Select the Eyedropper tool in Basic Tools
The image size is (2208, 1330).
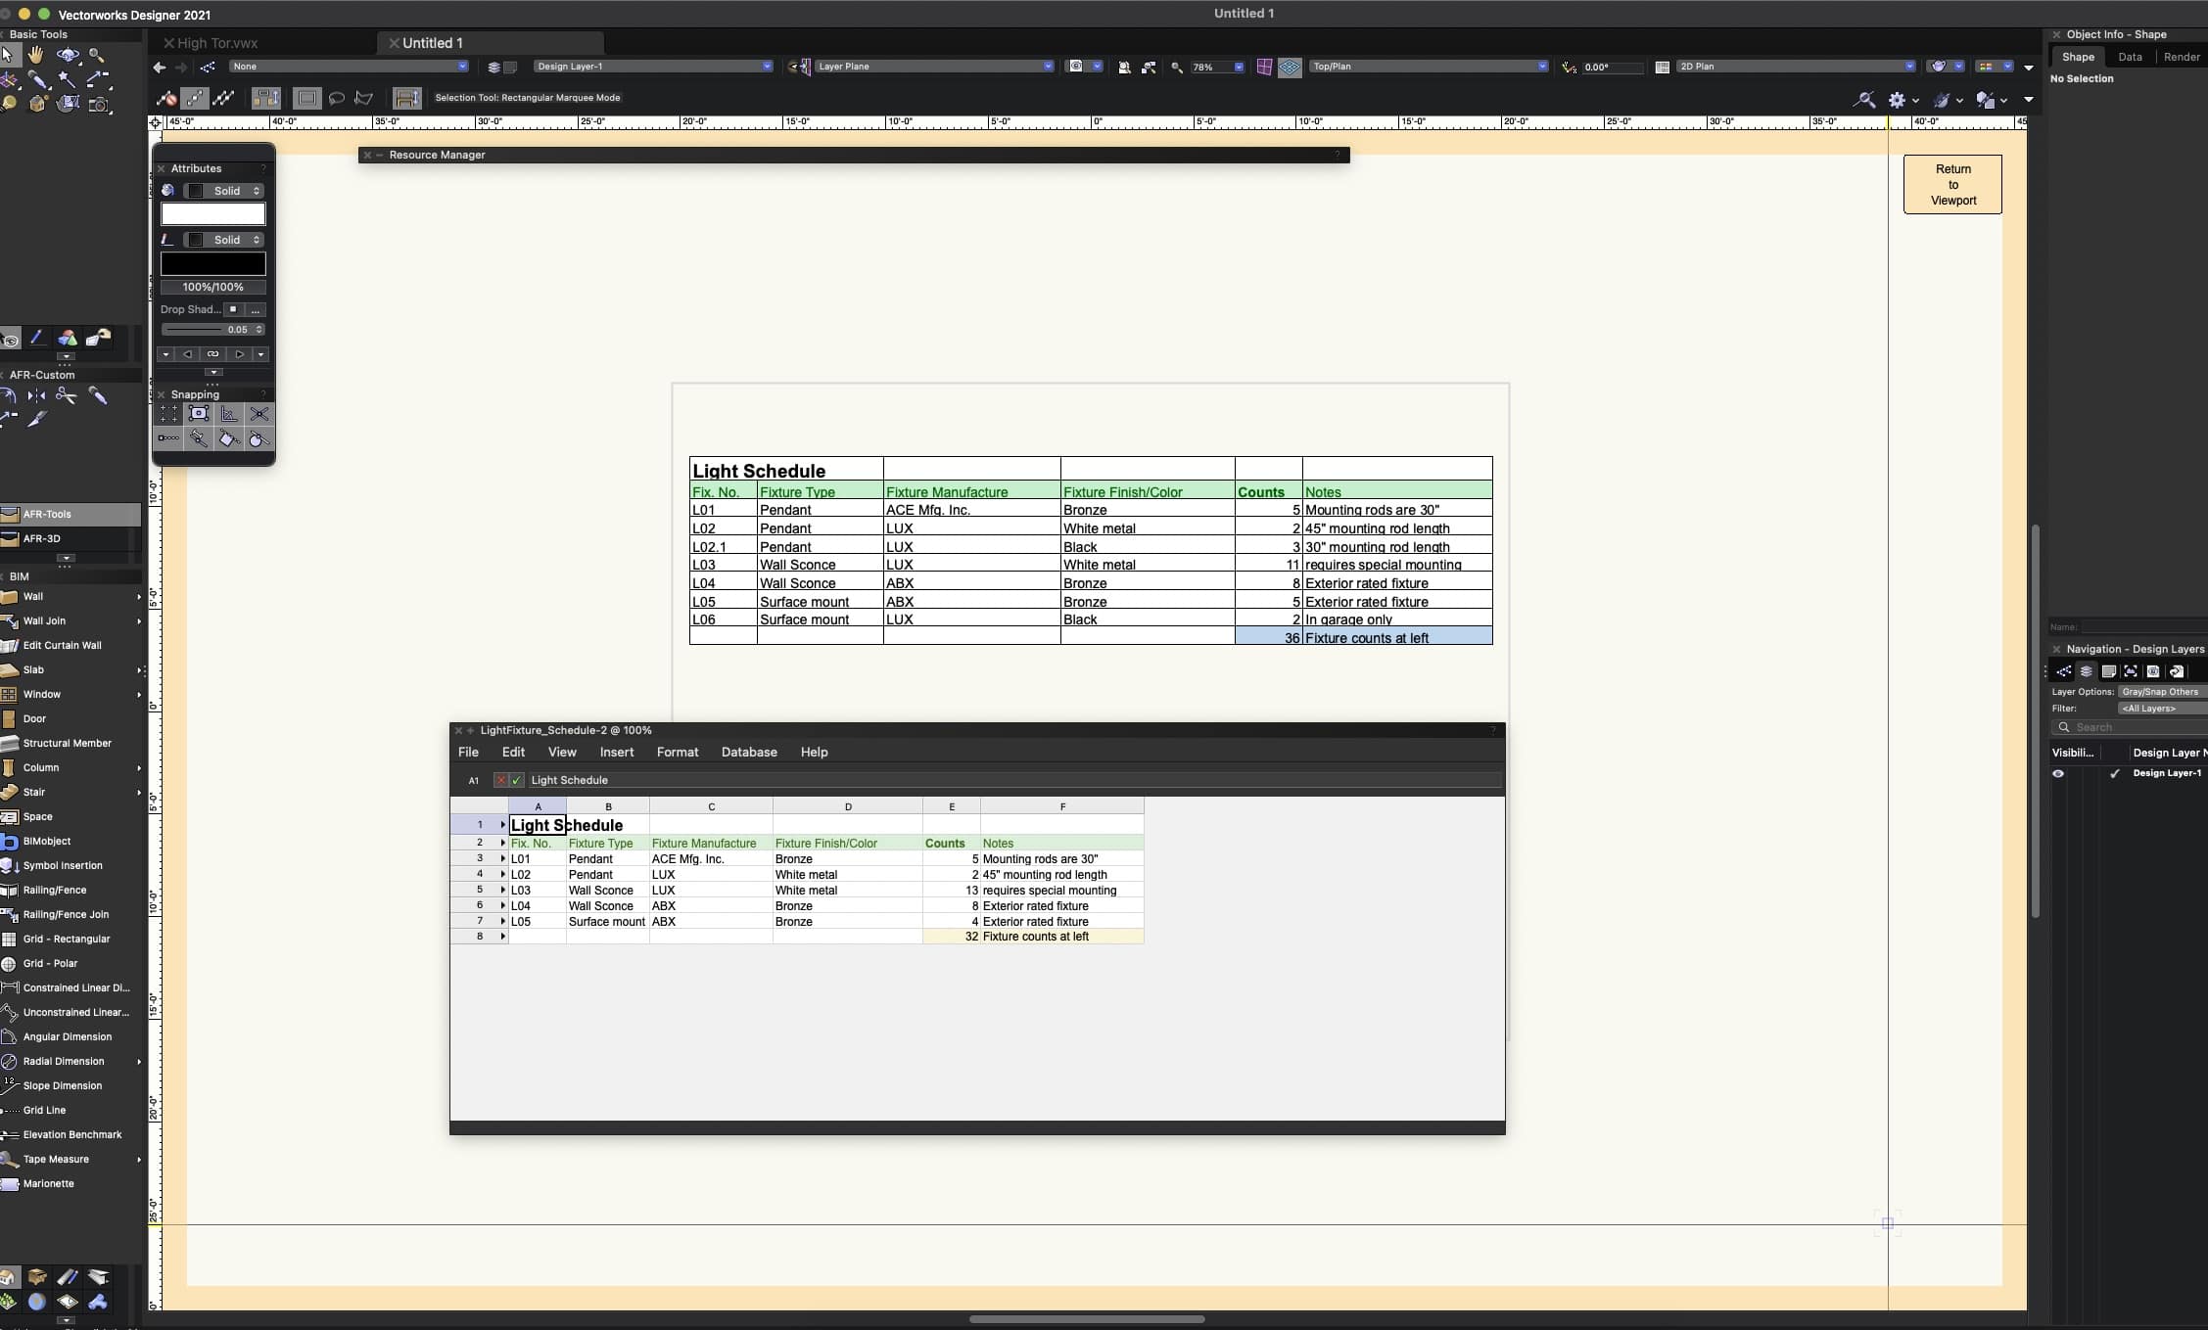37,79
